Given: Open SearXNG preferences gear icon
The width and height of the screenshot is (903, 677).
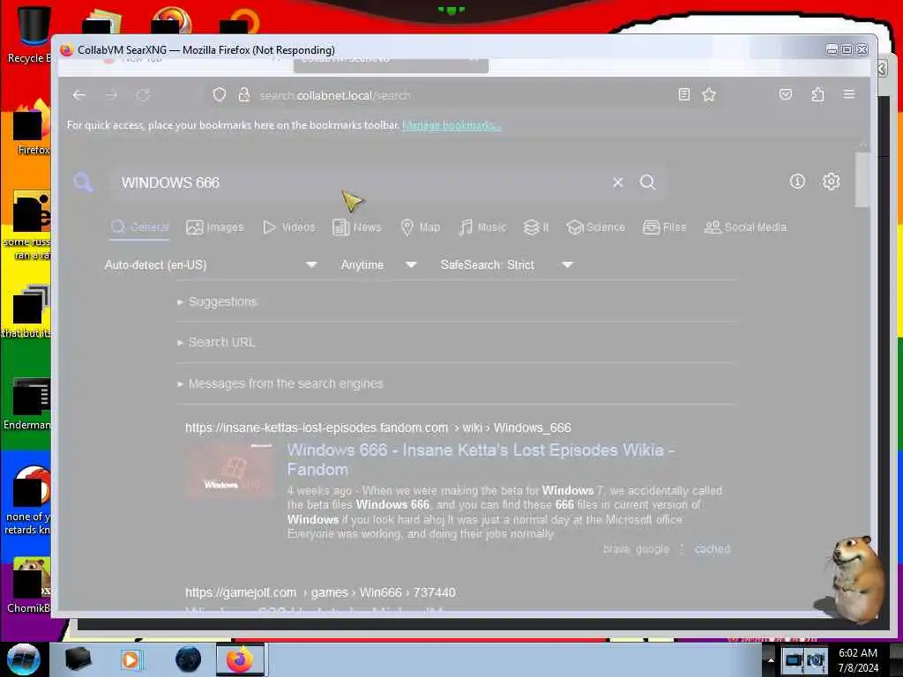Looking at the screenshot, I should (831, 182).
